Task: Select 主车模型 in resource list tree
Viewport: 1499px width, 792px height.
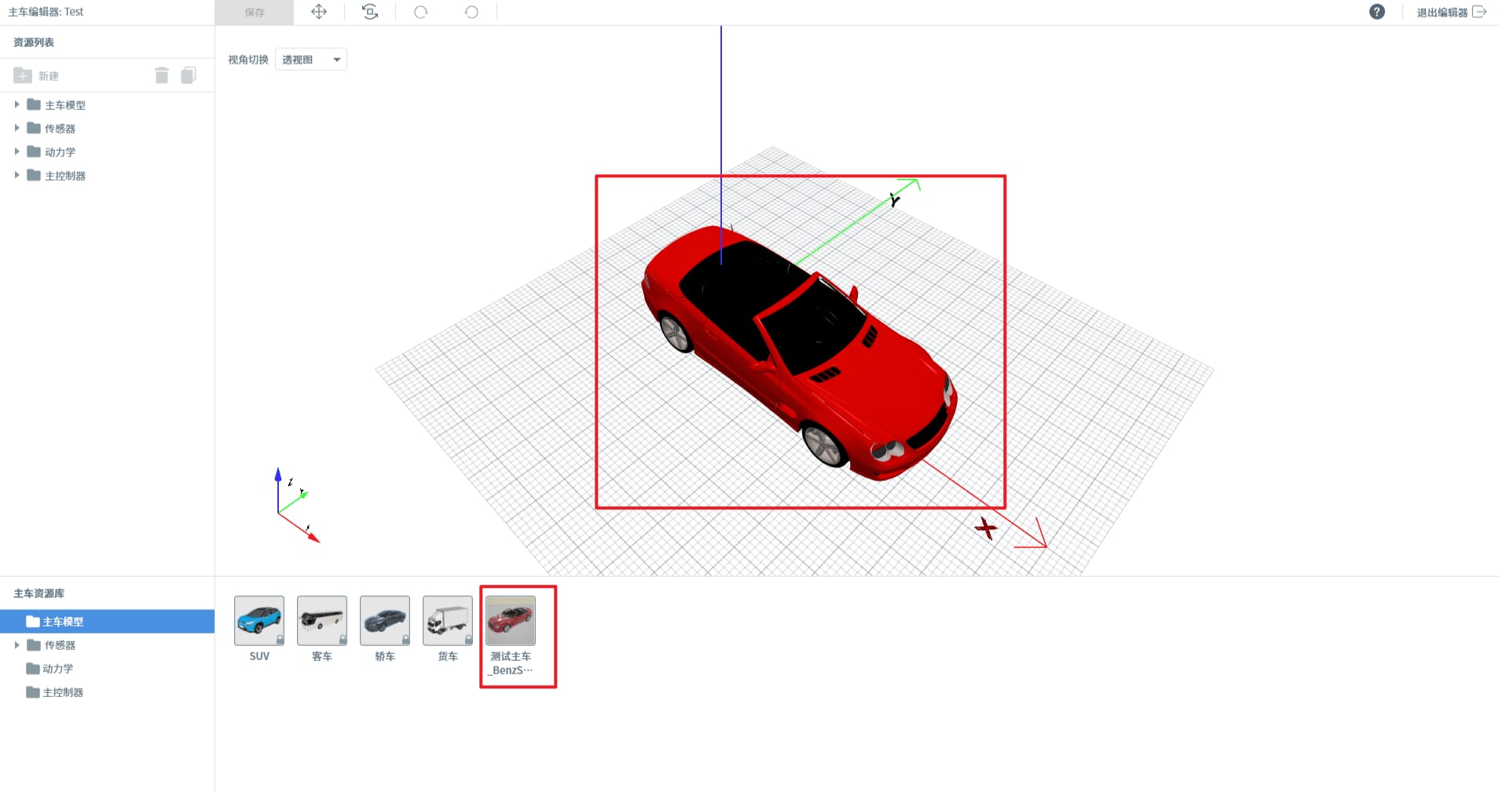Action: tap(65, 105)
